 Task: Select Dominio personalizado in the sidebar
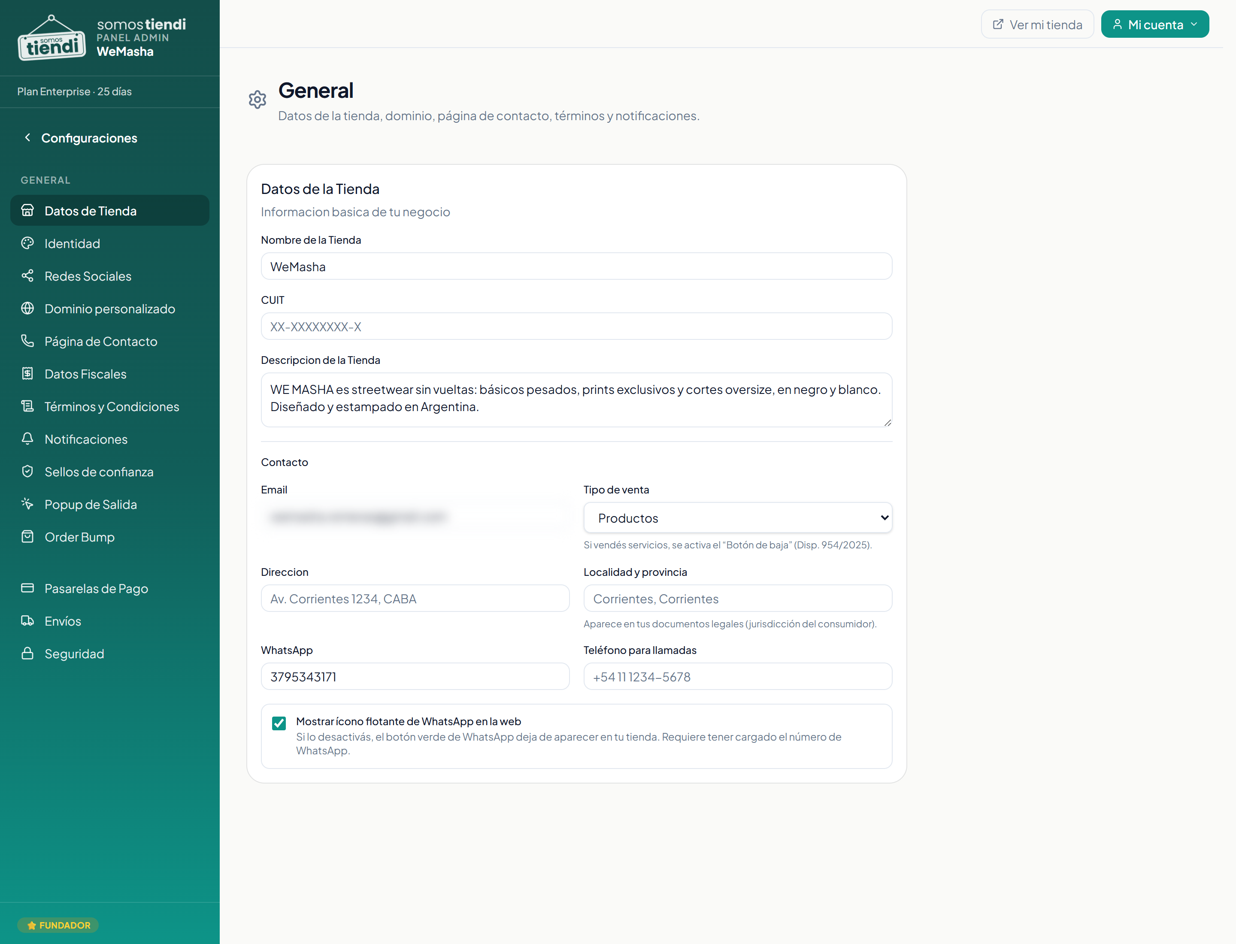click(x=110, y=308)
